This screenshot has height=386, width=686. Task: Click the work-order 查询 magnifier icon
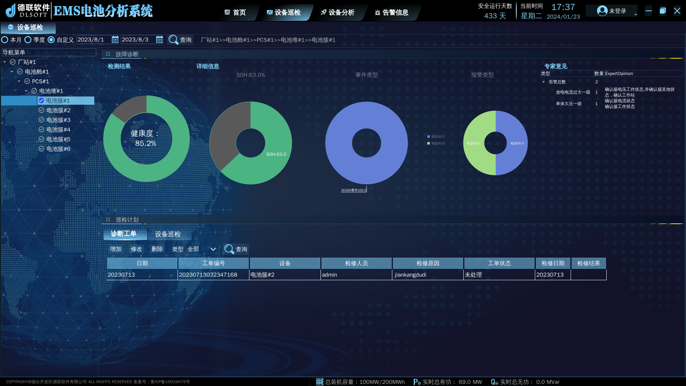click(229, 249)
